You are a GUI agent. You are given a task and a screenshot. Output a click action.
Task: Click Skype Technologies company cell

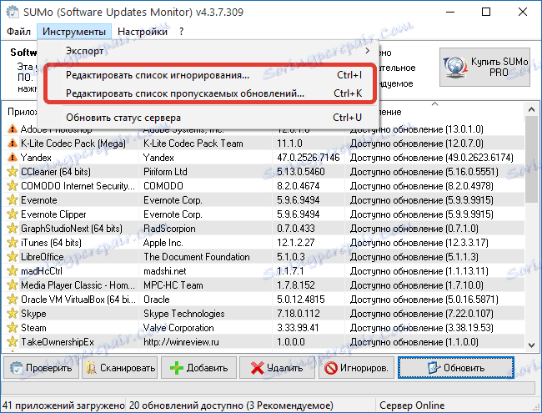[184, 314]
